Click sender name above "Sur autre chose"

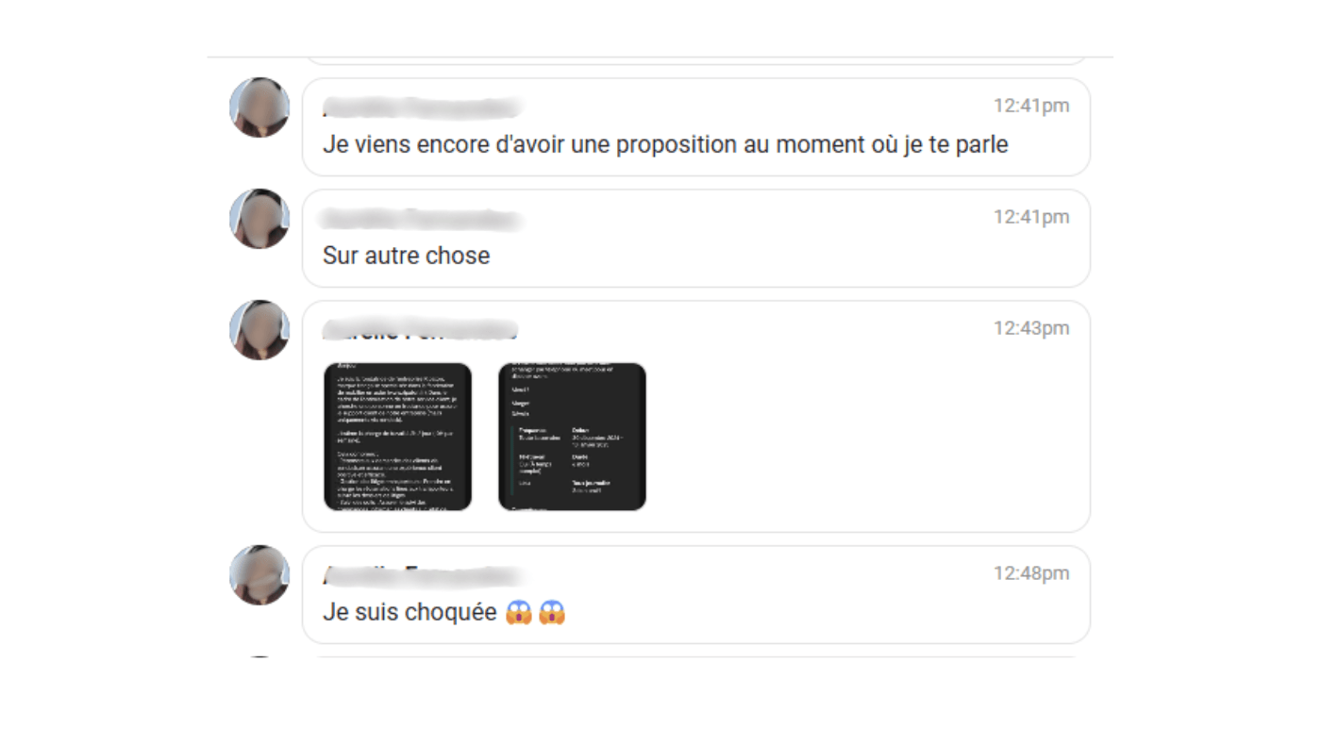(x=421, y=220)
